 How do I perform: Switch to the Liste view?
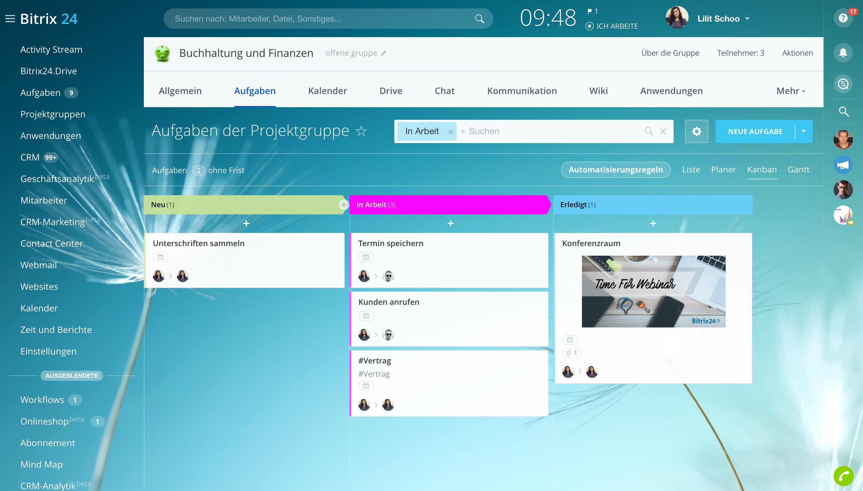691,170
